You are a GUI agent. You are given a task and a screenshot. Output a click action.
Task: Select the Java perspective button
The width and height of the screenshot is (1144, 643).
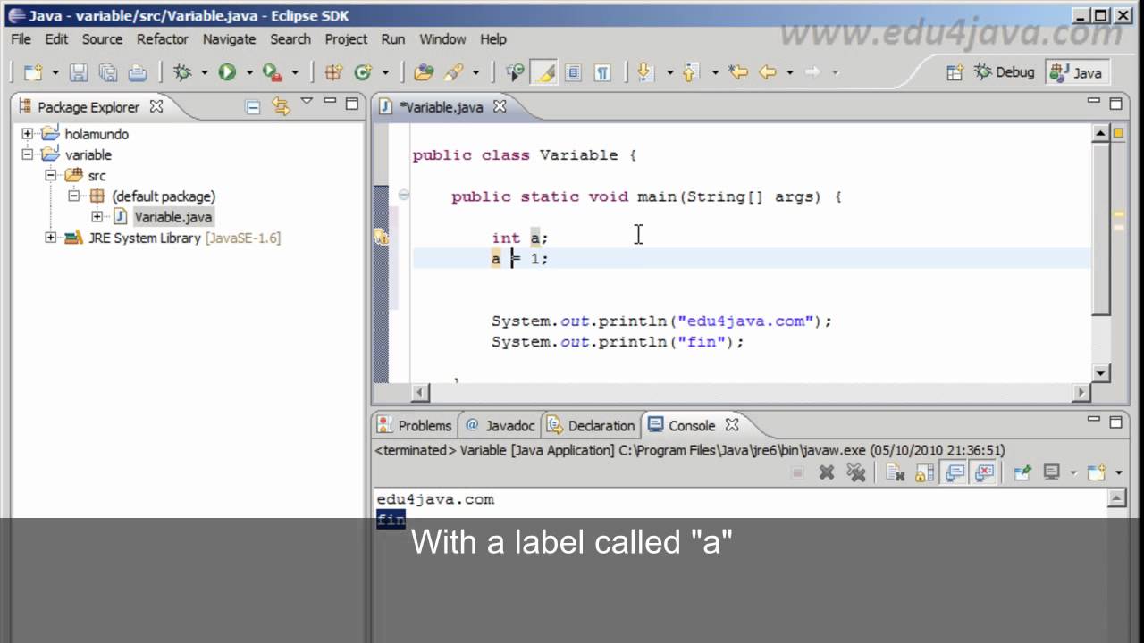pos(1077,72)
